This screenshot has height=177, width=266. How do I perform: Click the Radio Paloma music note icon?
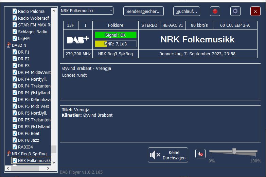15,11
